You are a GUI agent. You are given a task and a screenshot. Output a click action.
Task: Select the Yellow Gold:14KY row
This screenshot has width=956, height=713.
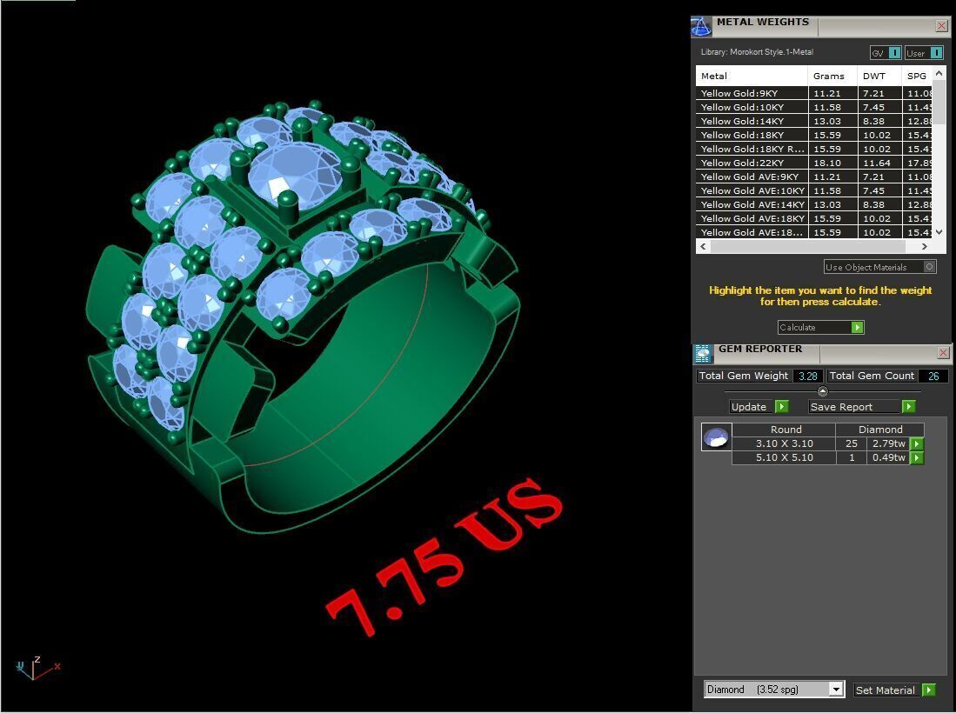[x=814, y=121]
